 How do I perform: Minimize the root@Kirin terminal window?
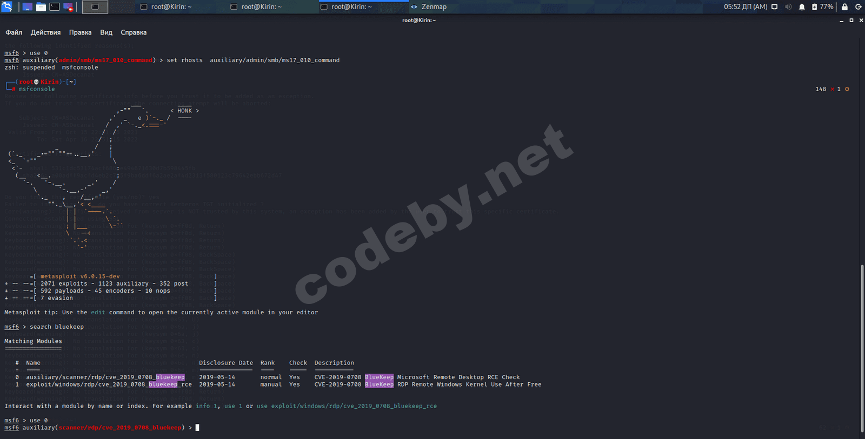click(841, 21)
